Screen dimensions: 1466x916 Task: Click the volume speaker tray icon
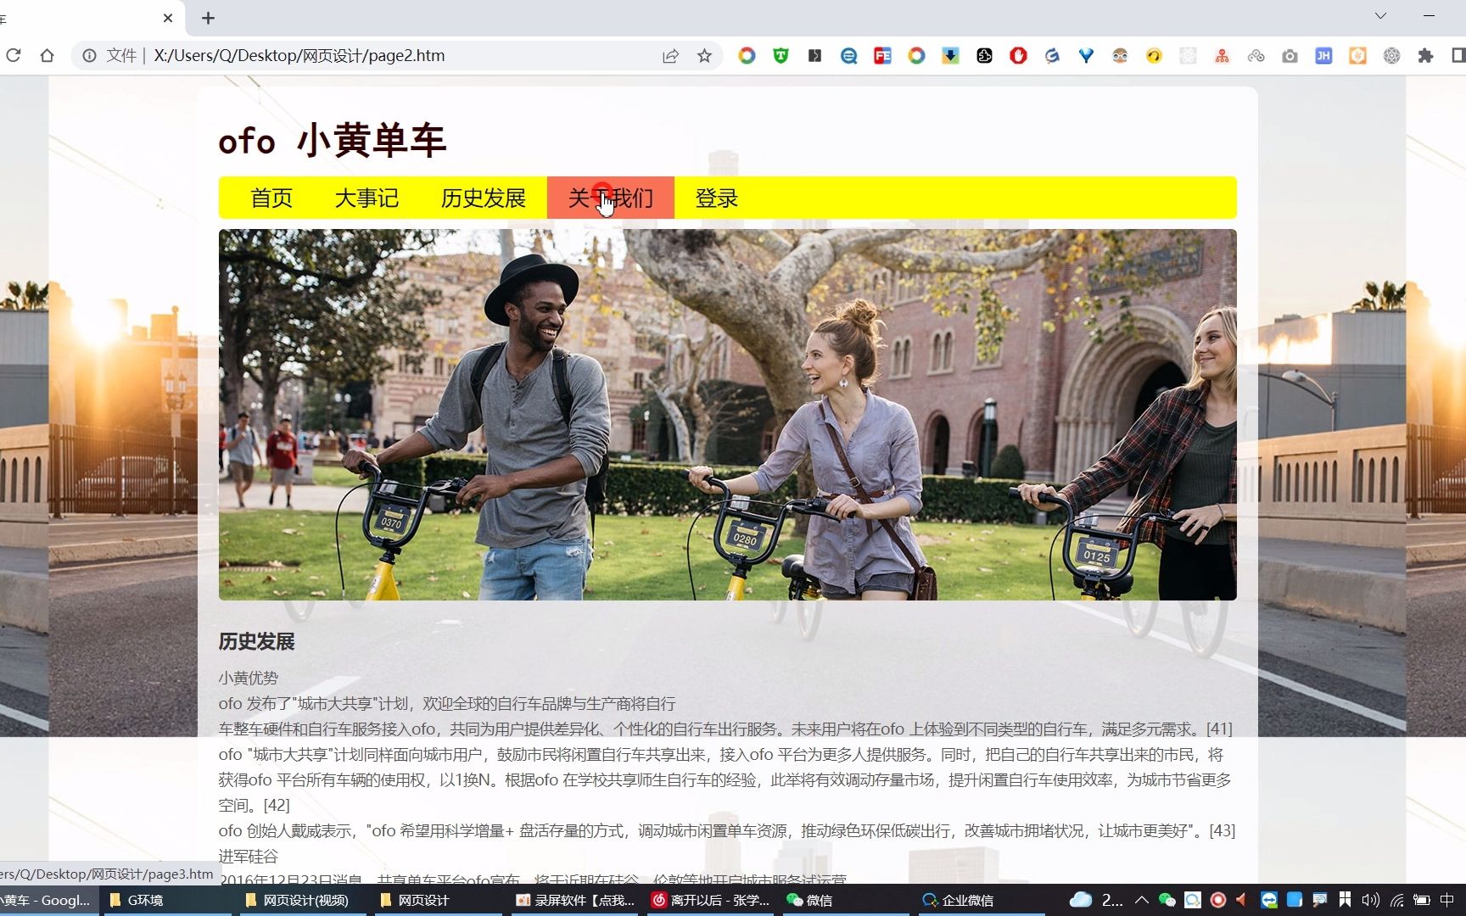(x=1370, y=900)
